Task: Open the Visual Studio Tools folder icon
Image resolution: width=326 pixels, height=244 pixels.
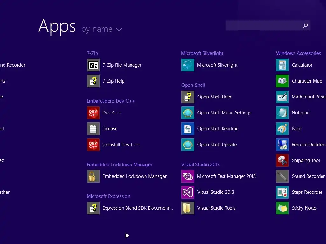Action: [x=188, y=208]
